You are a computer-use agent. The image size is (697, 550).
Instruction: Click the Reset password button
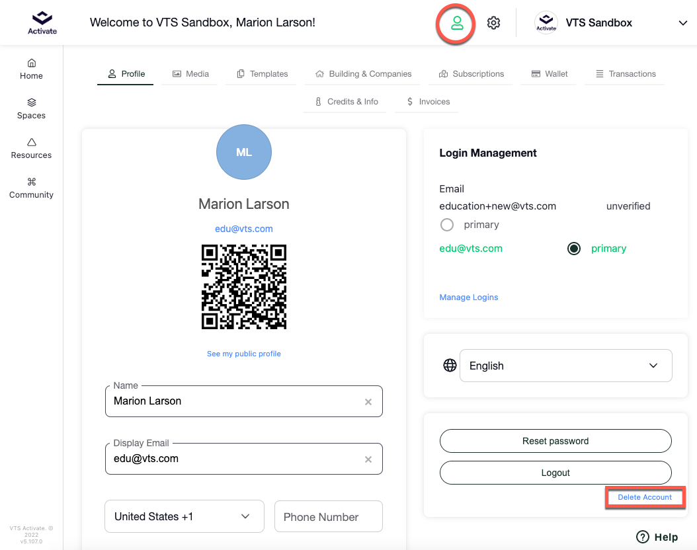555,441
